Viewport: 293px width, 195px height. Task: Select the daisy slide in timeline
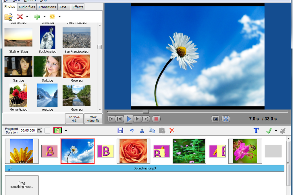78,151
